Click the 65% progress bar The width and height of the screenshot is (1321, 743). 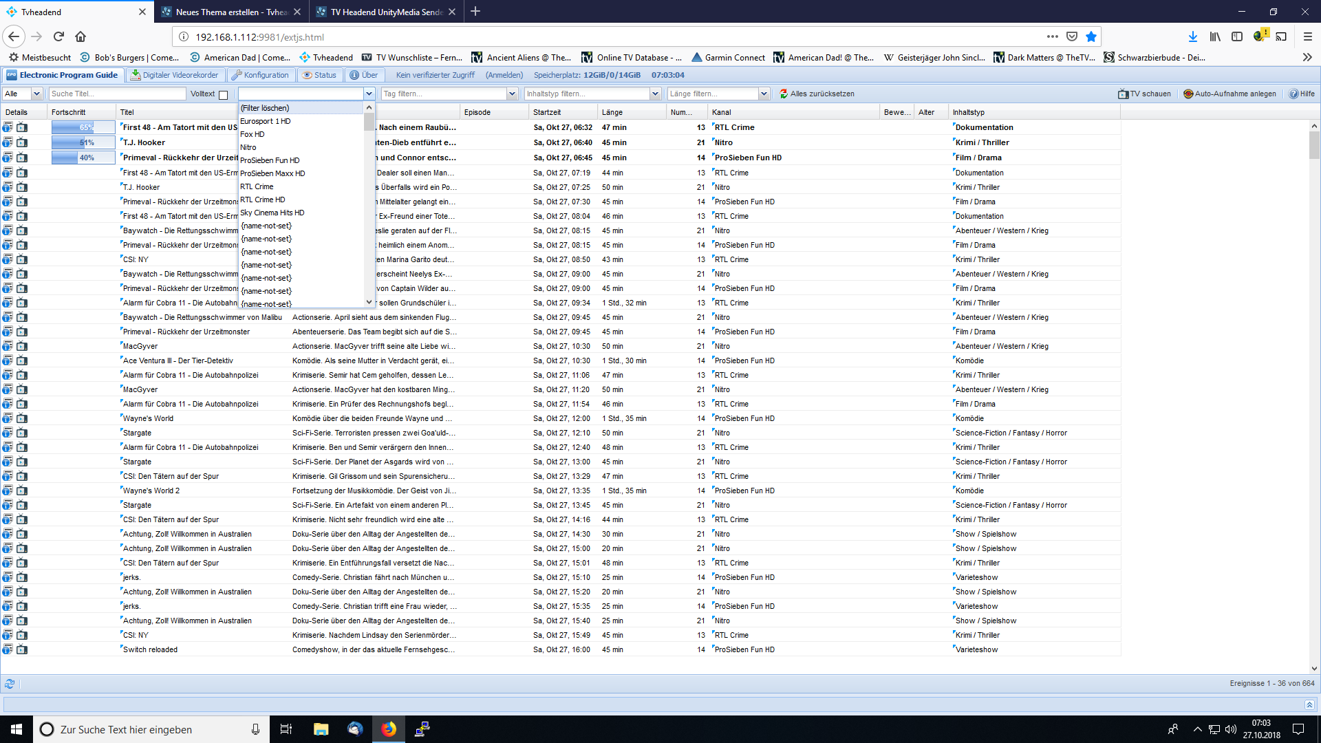point(83,127)
